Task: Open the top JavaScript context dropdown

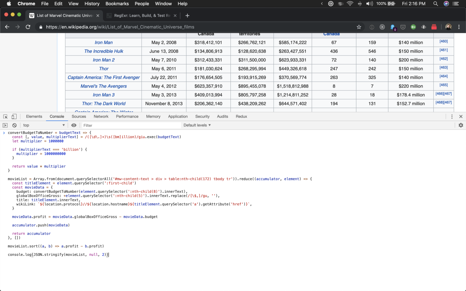Action: (44, 125)
